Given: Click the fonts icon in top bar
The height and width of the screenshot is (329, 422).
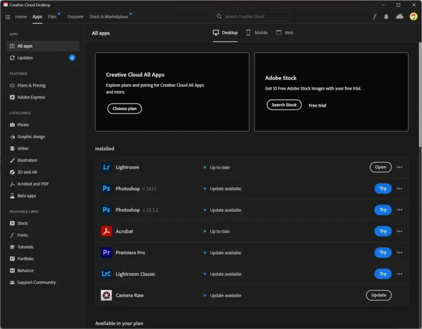Looking at the screenshot, I should click(374, 17).
